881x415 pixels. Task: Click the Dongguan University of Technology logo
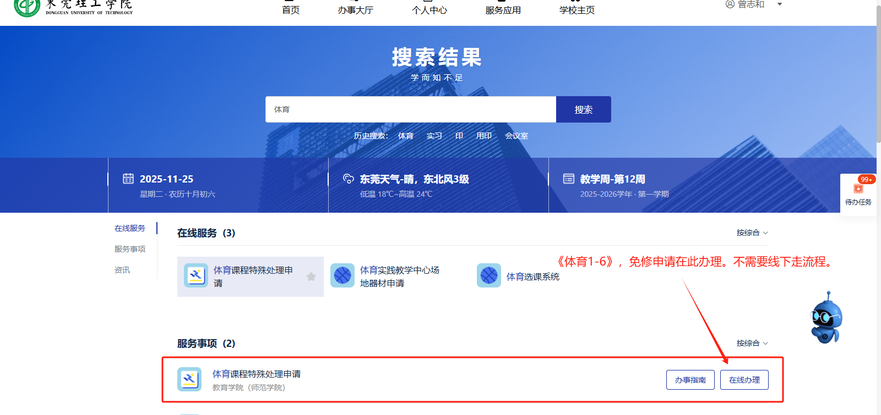73,7
